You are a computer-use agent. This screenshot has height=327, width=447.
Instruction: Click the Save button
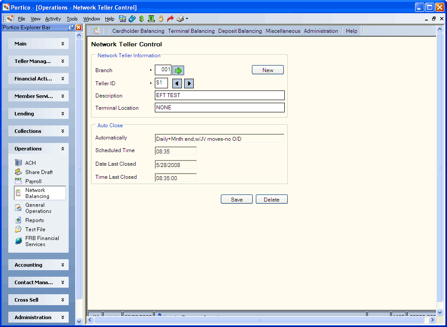pos(237,199)
